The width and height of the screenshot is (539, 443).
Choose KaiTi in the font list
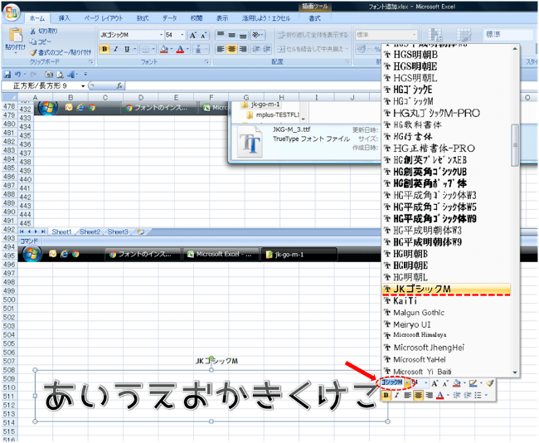coord(446,301)
